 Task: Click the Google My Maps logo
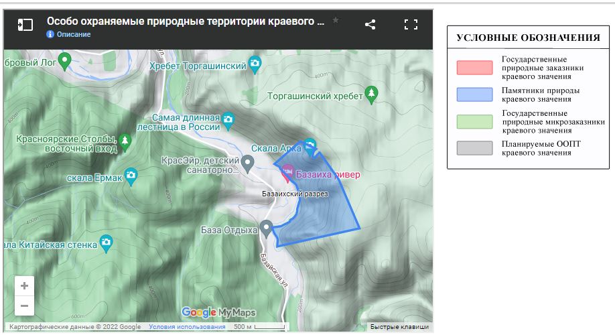(x=218, y=312)
